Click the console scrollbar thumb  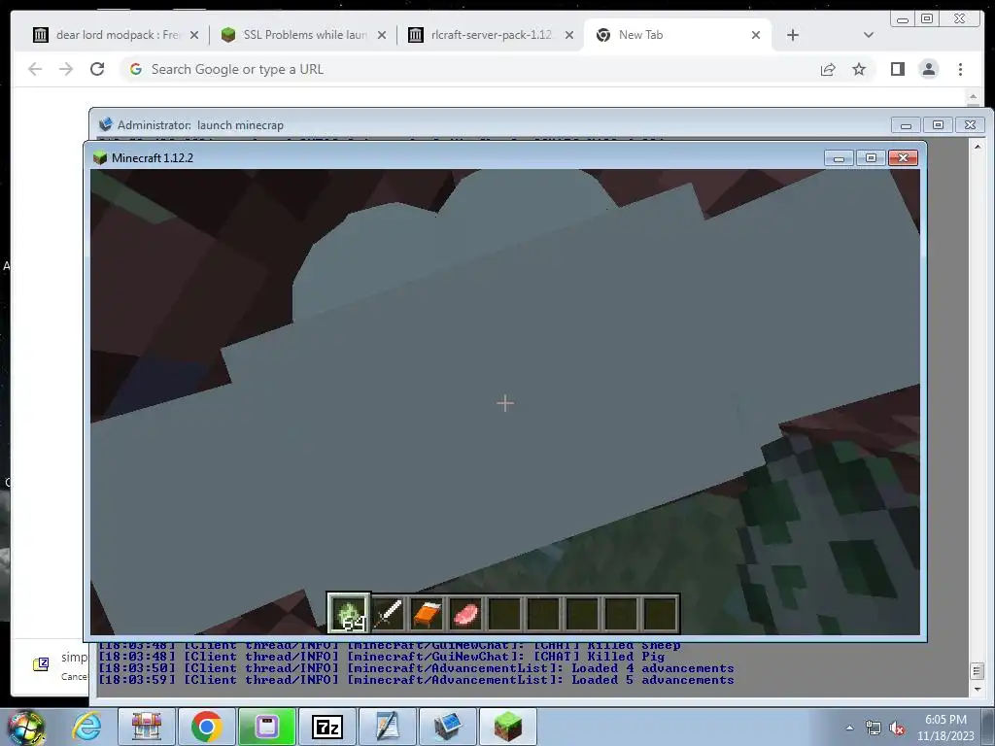point(978,670)
